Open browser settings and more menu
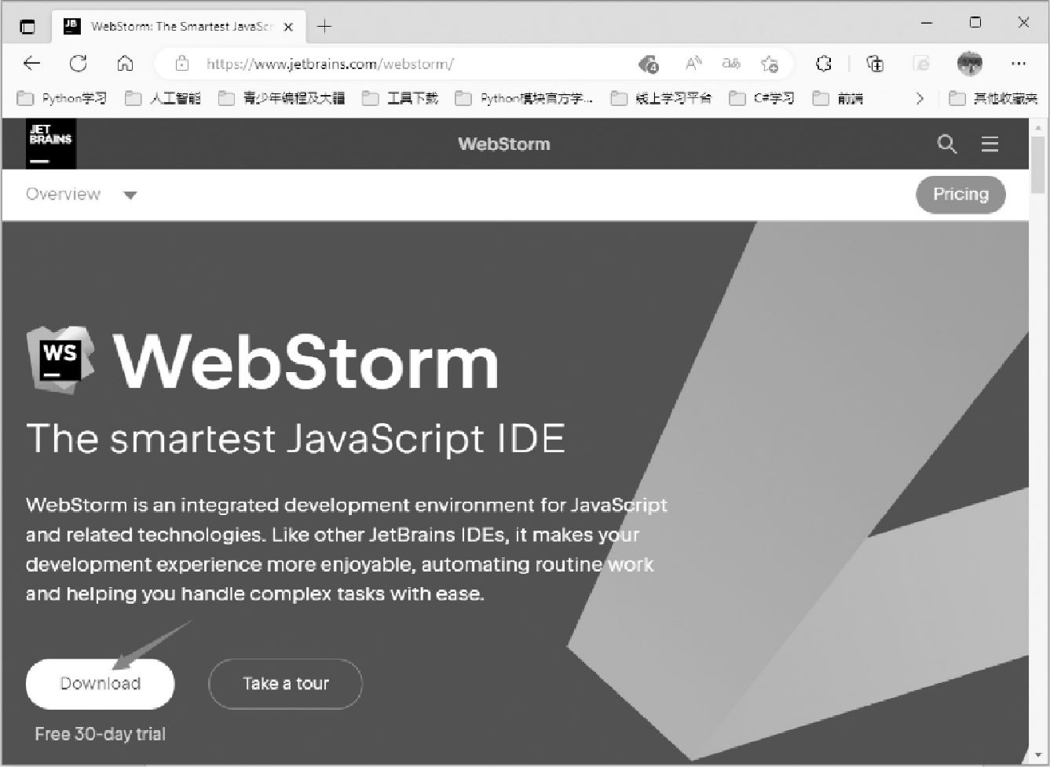Image resolution: width=1050 pixels, height=767 pixels. click(x=1019, y=64)
